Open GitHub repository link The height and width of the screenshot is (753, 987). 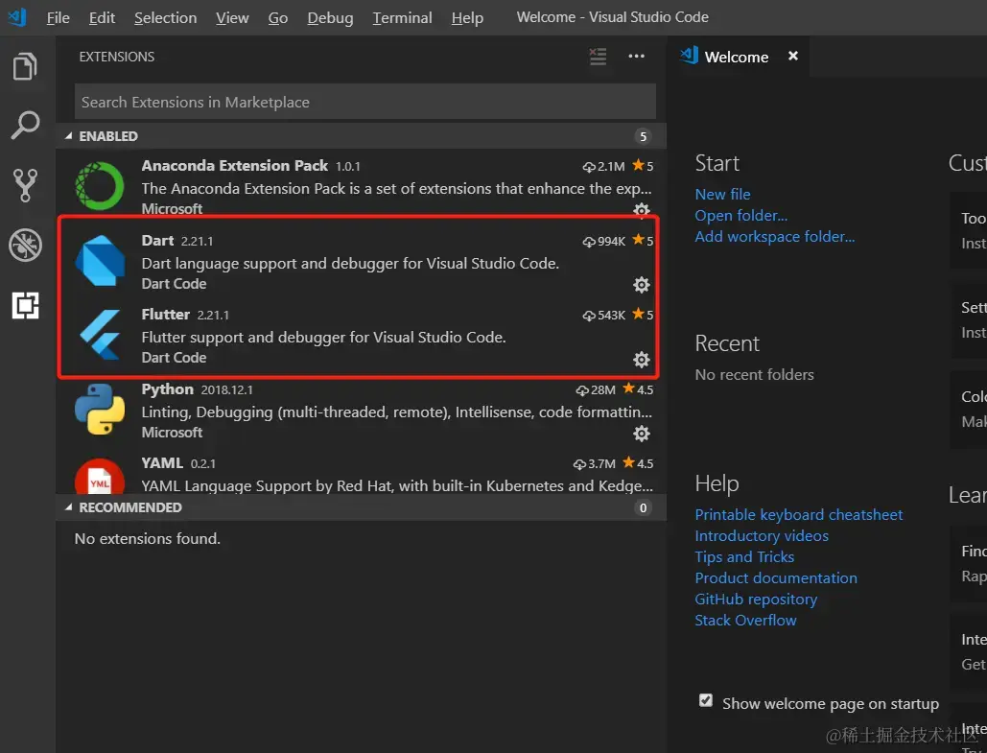click(x=756, y=600)
